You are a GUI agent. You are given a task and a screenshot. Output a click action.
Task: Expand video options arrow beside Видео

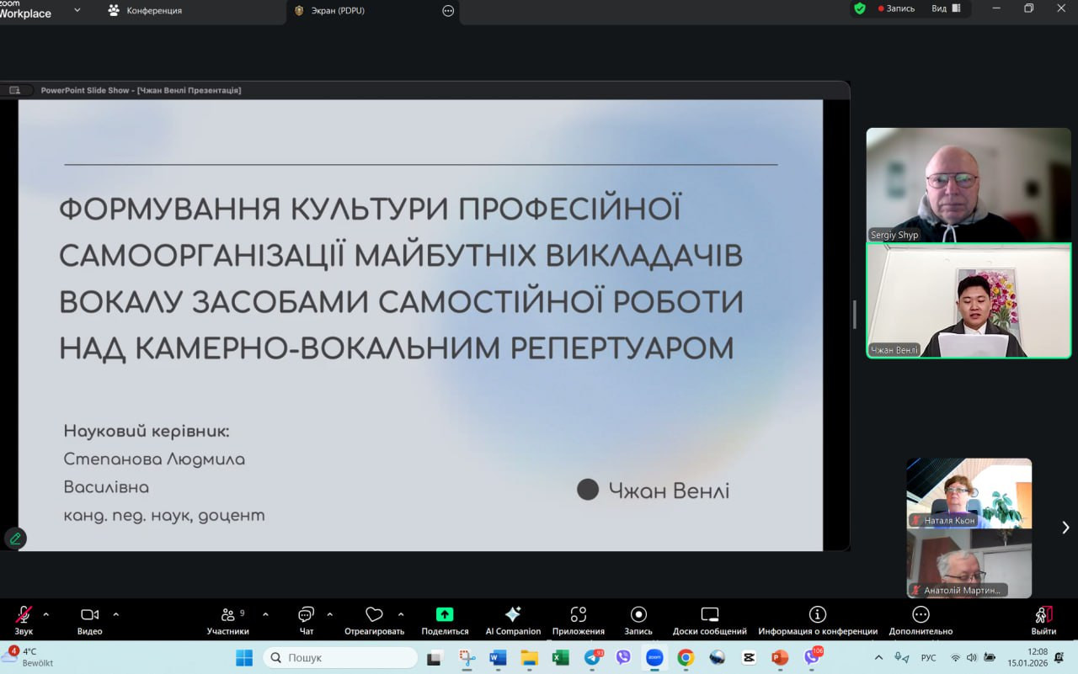pos(115,614)
